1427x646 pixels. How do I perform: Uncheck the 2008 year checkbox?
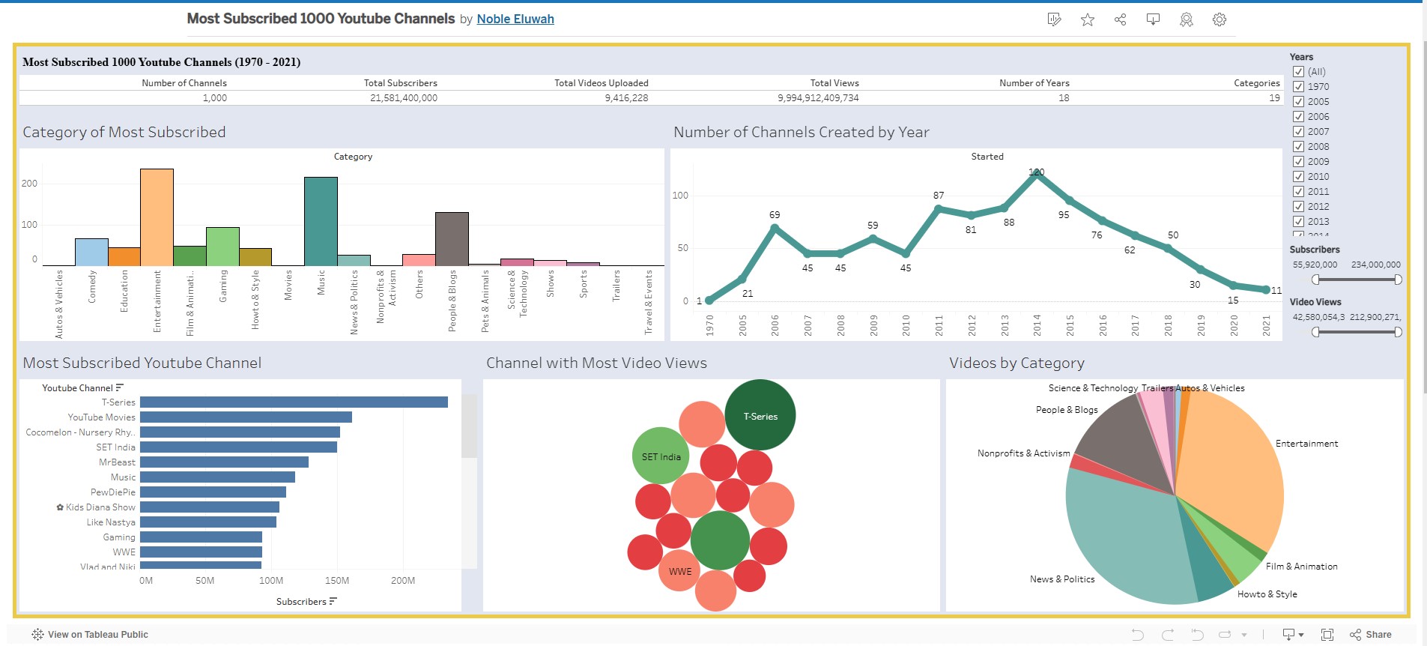(1299, 147)
